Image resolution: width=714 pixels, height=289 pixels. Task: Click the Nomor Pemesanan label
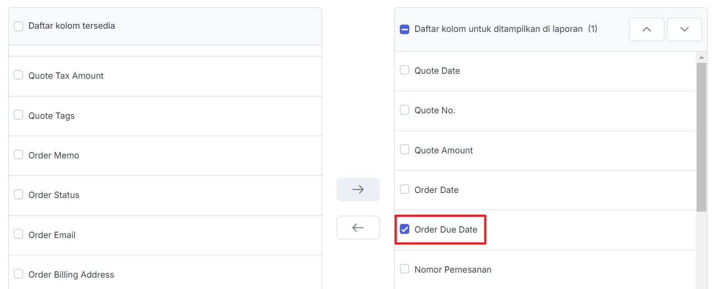point(453,269)
